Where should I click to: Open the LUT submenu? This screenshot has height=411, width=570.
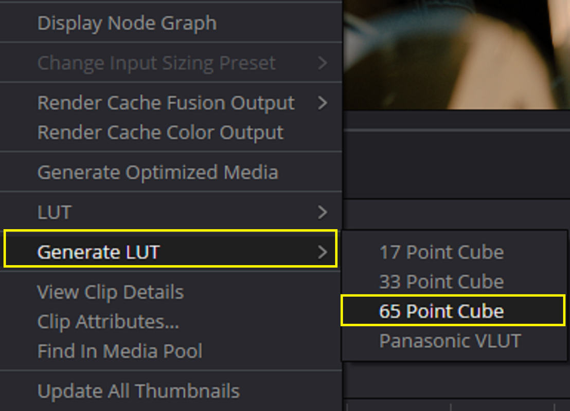coord(171,212)
